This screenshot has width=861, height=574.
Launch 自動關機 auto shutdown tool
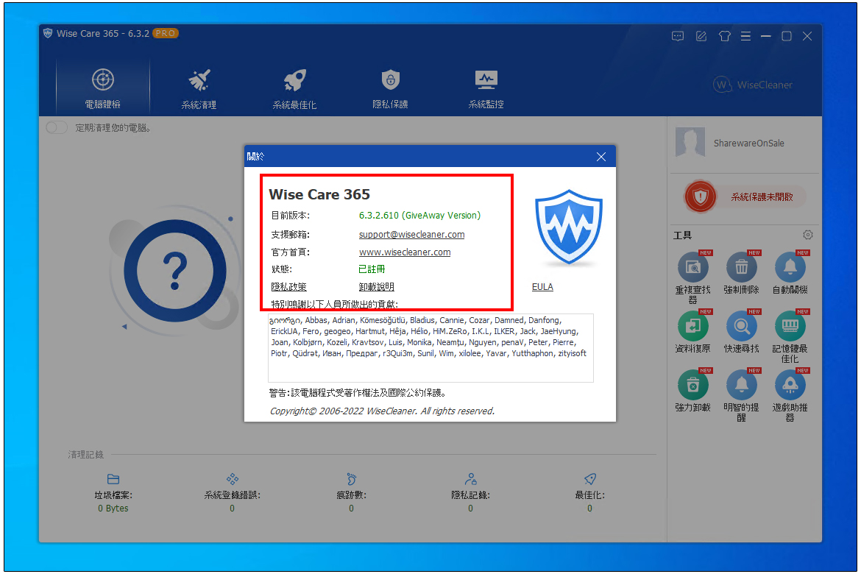click(790, 273)
